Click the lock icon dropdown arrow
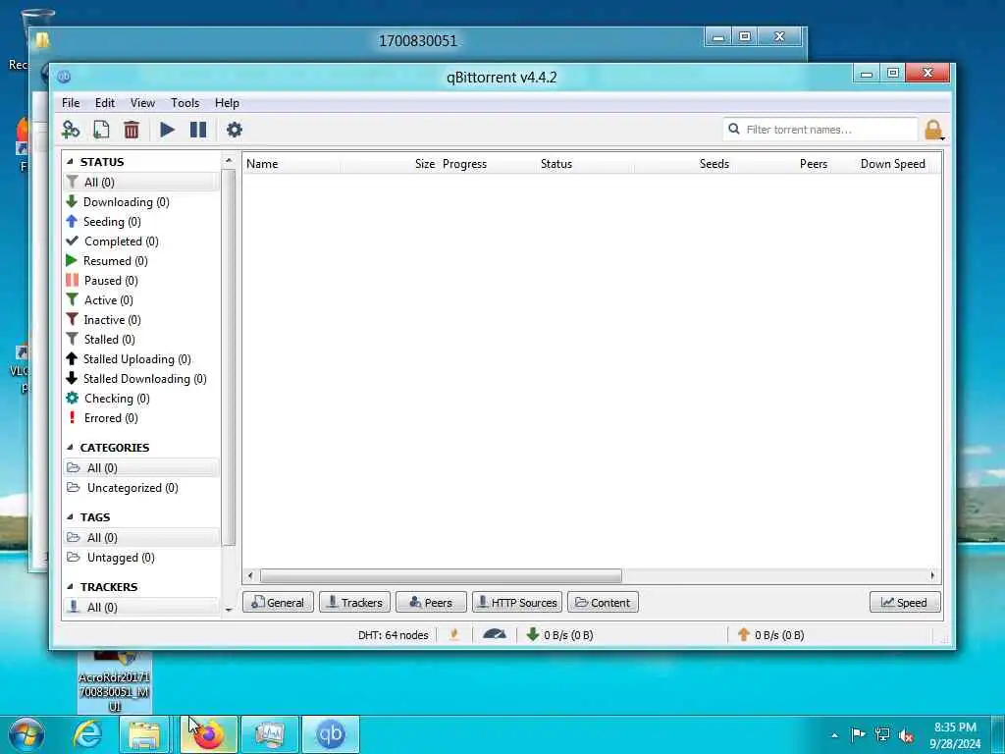Screen dimensions: 1005x754 point(943,137)
